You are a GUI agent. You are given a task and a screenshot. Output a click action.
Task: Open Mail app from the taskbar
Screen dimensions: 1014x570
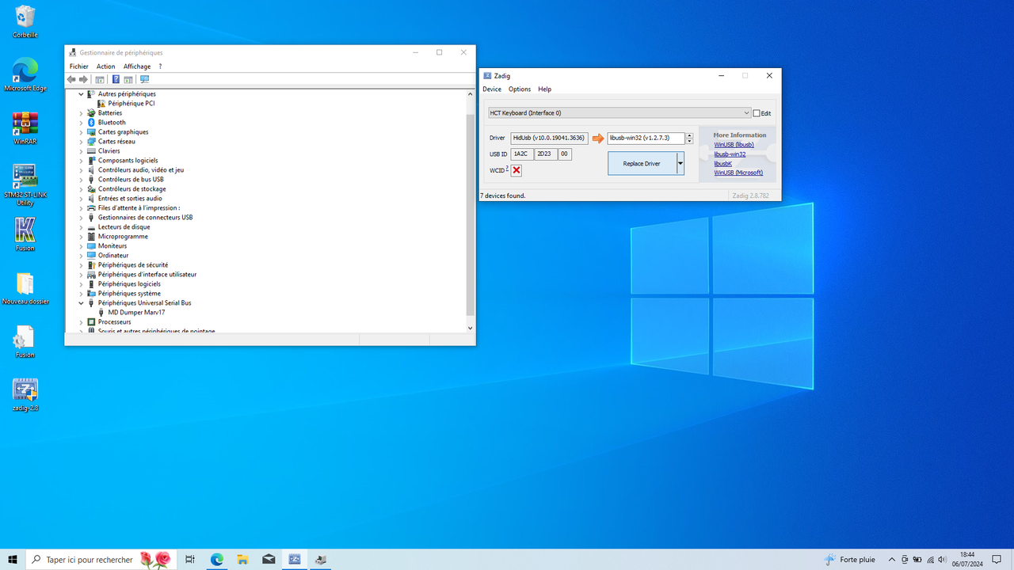(269, 560)
